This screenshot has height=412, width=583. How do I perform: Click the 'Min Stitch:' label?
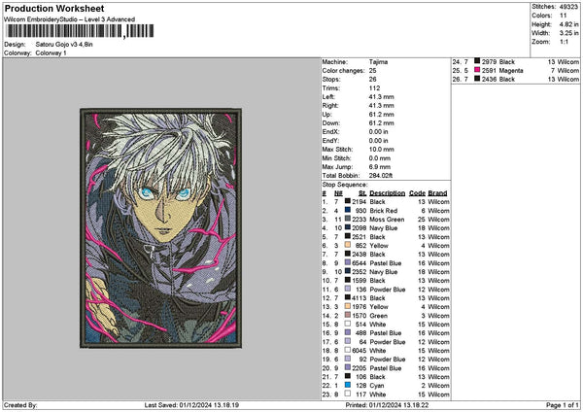click(x=336, y=158)
